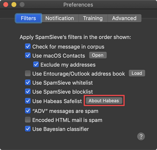Open the help question mark button

tap(141, 136)
